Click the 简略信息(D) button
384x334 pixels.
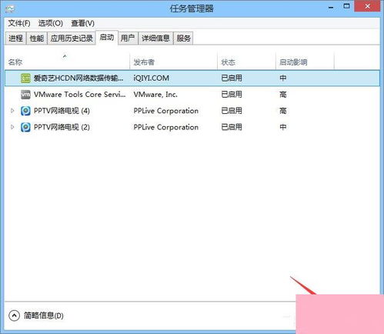point(36,316)
